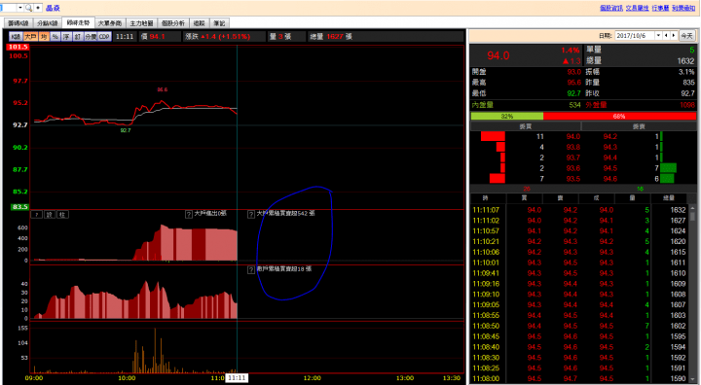Viewport: 701px width, 385px height.
Task: Toggle the 浮 button in chart toolbar
Action: (66, 37)
